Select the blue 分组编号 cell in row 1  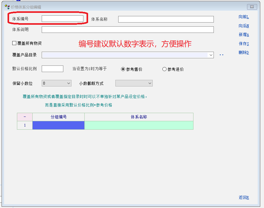click(58, 125)
